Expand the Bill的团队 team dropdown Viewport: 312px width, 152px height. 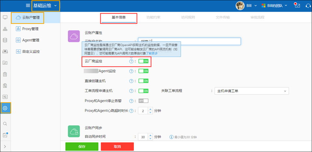pos(273,5)
